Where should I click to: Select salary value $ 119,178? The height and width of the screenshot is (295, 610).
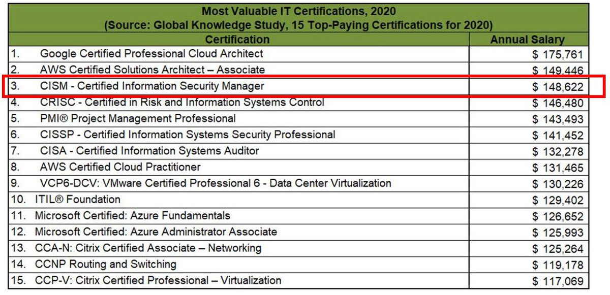pyautogui.click(x=558, y=265)
